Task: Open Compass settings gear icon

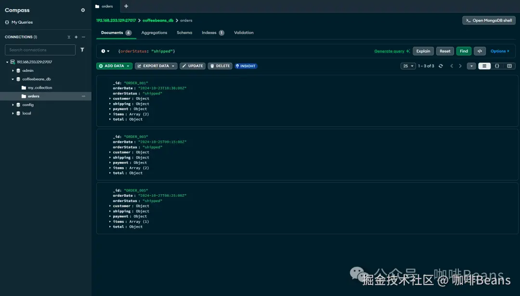Action: coord(83,10)
